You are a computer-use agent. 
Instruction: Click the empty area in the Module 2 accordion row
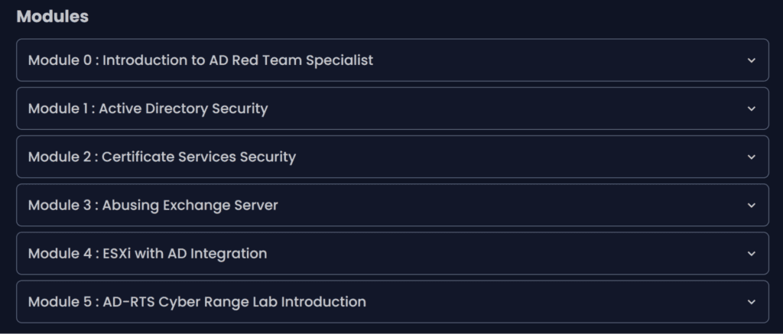pos(520,157)
